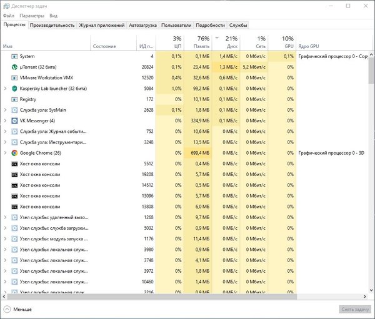375x319 pixels.
Task: Click the Журнал событий service icon
Action: [x=14, y=132]
